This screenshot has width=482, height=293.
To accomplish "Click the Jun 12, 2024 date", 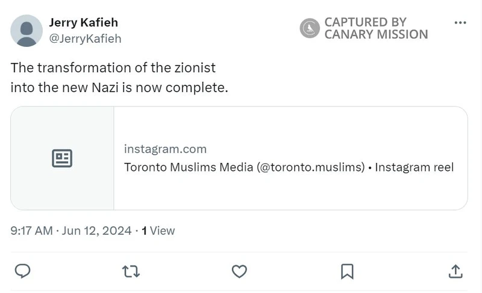I will (x=96, y=230).
